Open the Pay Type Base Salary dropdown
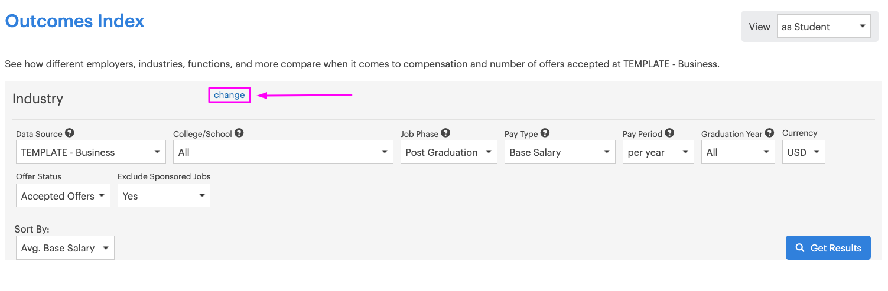This screenshot has width=888, height=291. pos(560,152)
